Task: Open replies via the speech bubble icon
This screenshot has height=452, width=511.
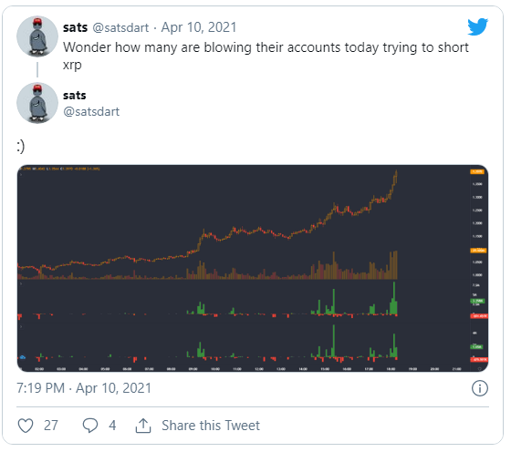Action: coord(90,426)
